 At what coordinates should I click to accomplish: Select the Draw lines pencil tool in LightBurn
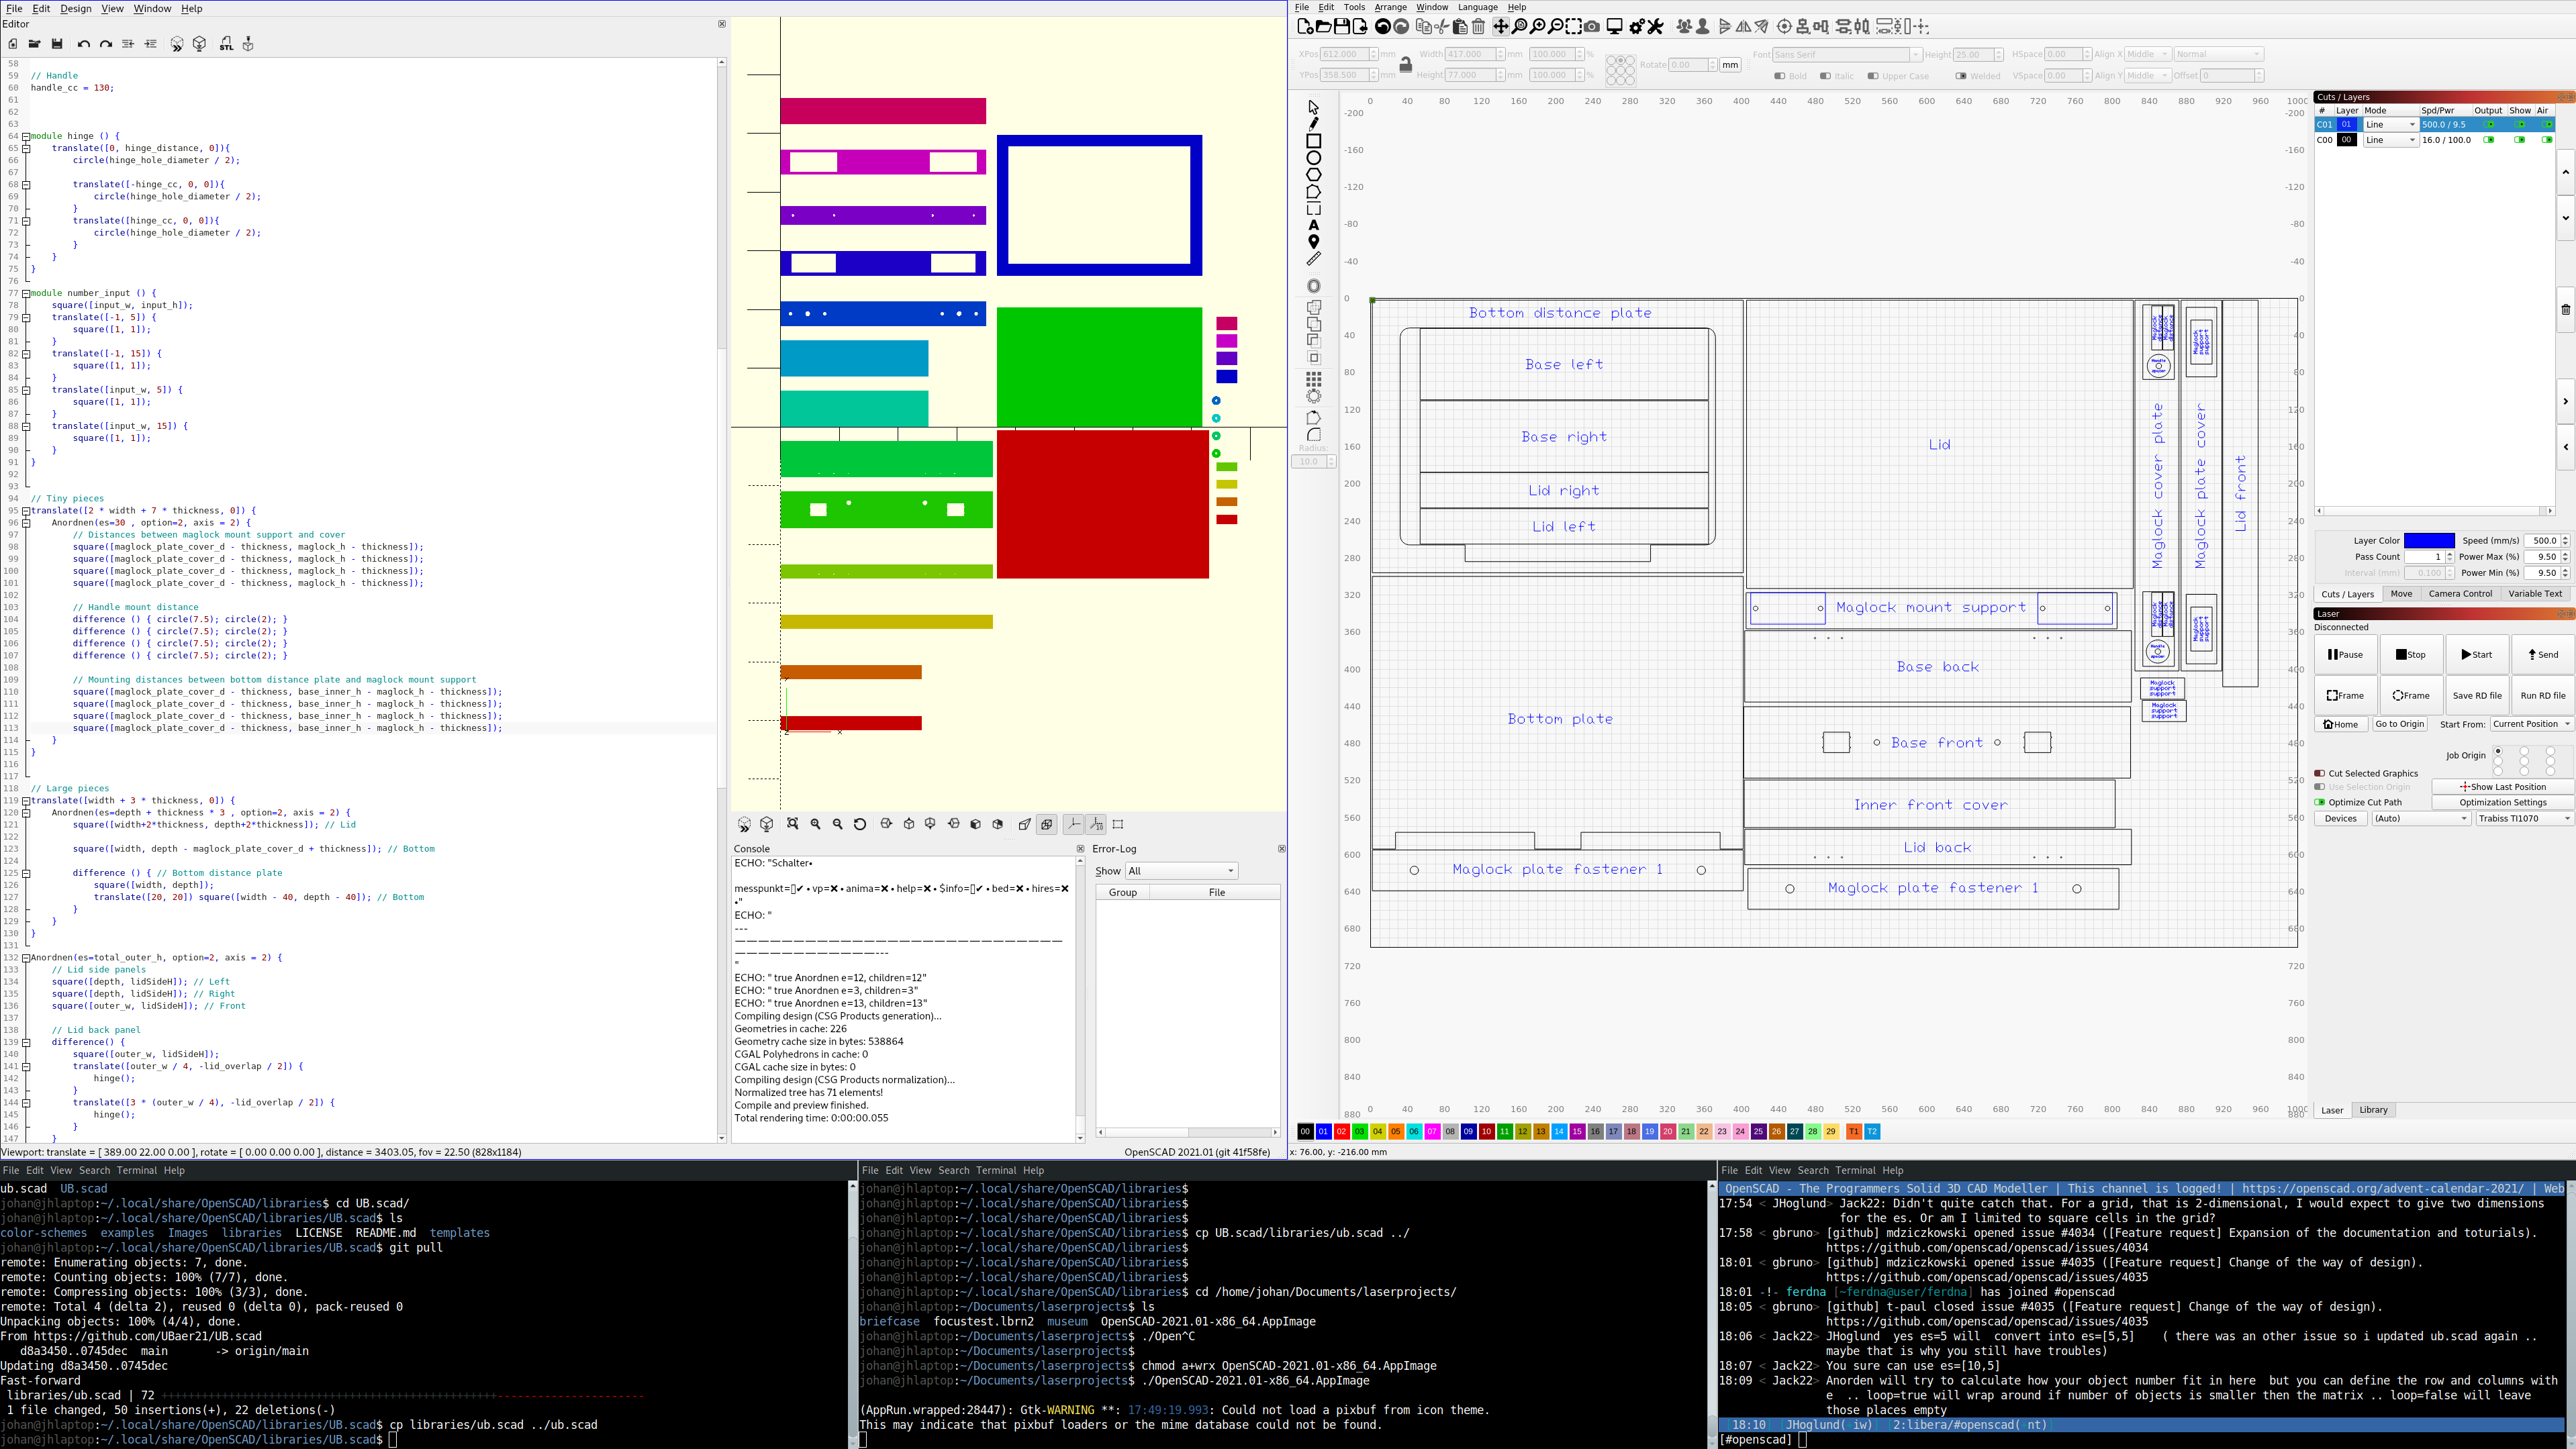coord(1314,124)
